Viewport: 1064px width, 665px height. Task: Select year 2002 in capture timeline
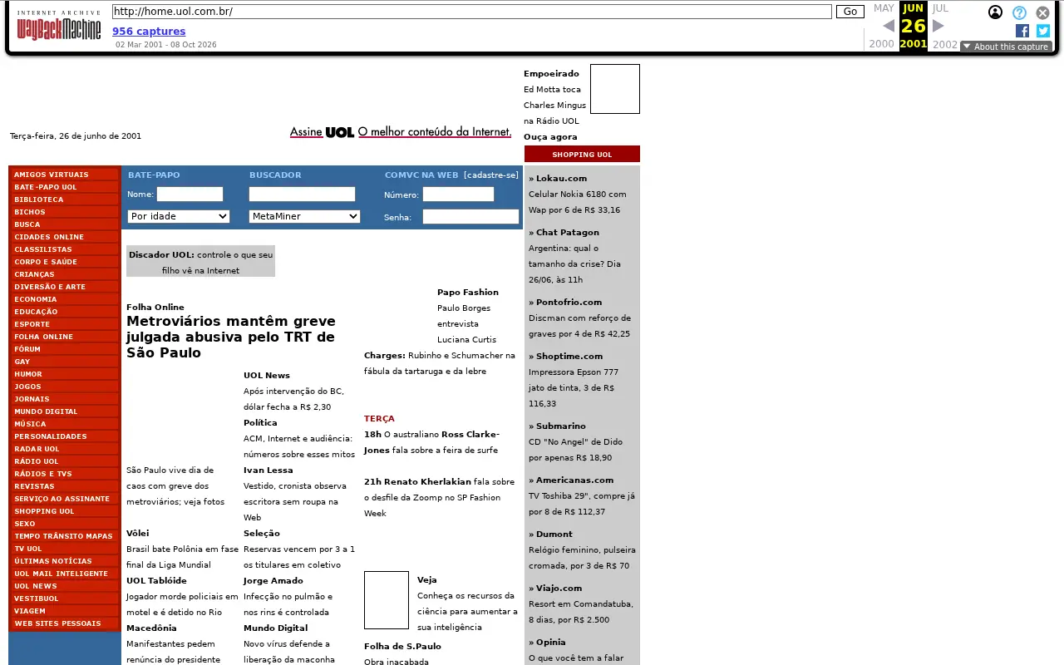point(945,44)
